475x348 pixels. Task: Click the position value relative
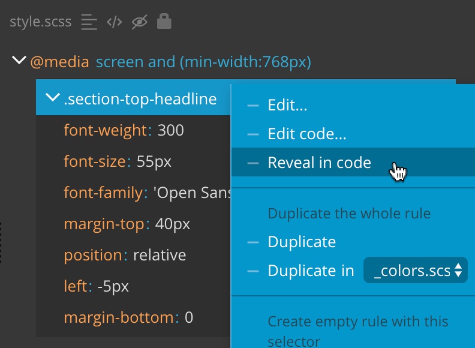point(160,255)
